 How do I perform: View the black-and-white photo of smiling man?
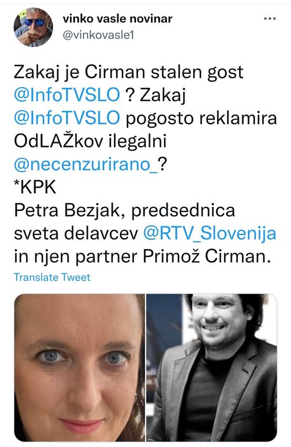212,367
